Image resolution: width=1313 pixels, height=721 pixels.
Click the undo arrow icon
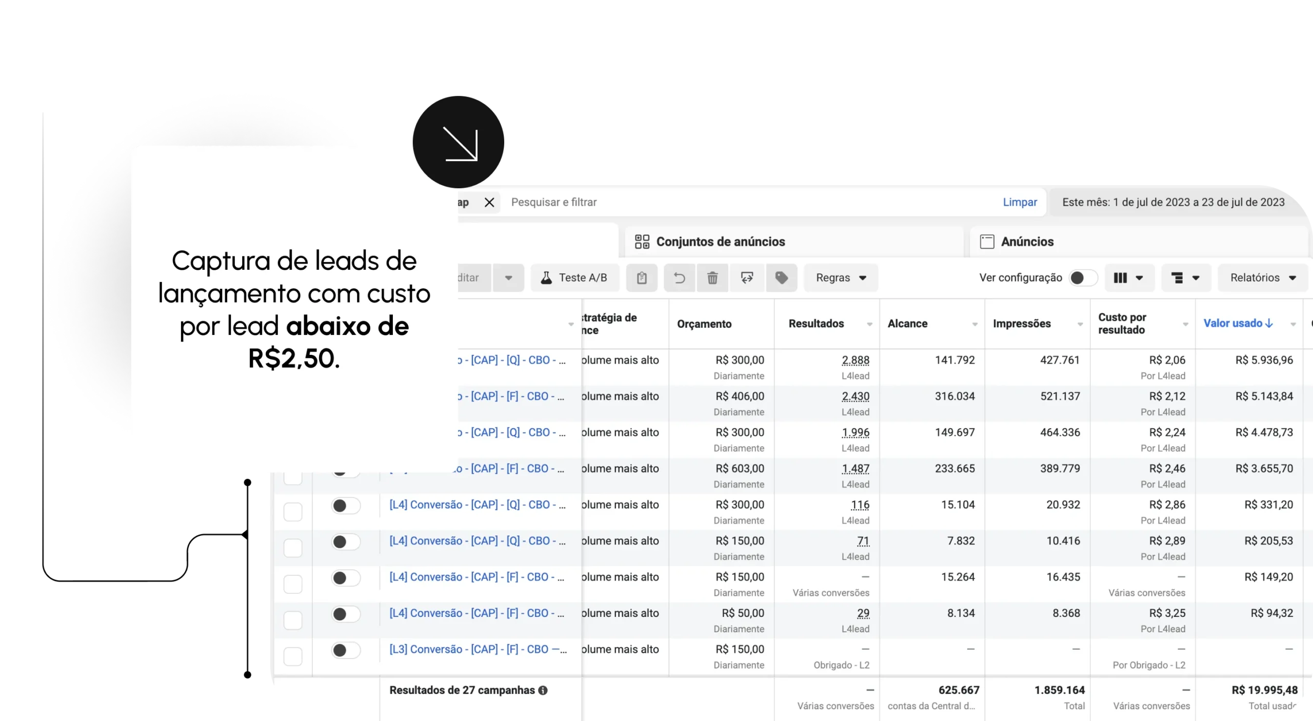click(x=680, y=278)
